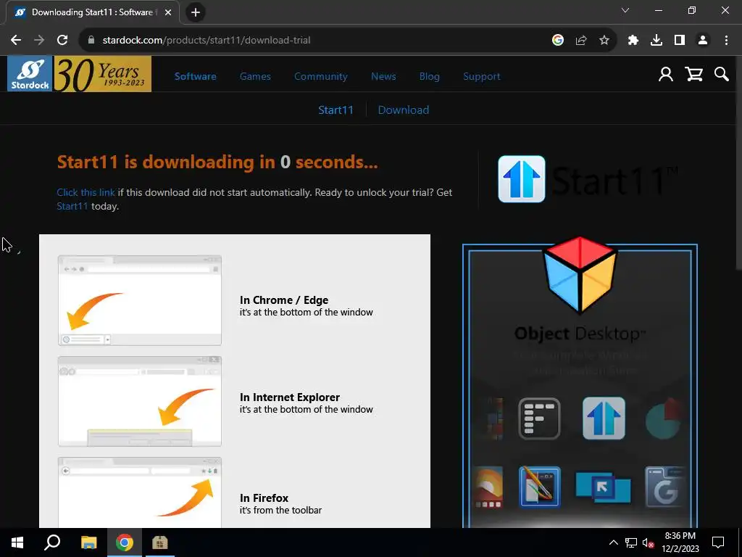Open the Chrome downloads icon
742x557 pixels.
[x=656, y=41]
